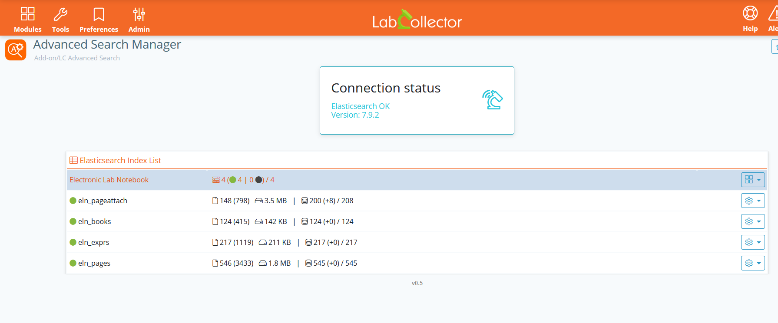Open the Help menu
This screenshot has width=778, height=323.
[x=750, y=19]
